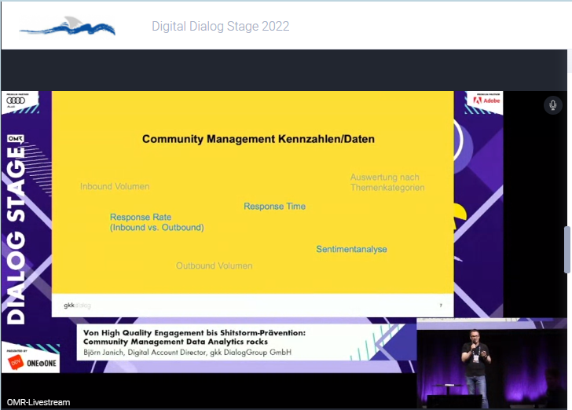Click the Audi premium partner logo

(16, 101)
